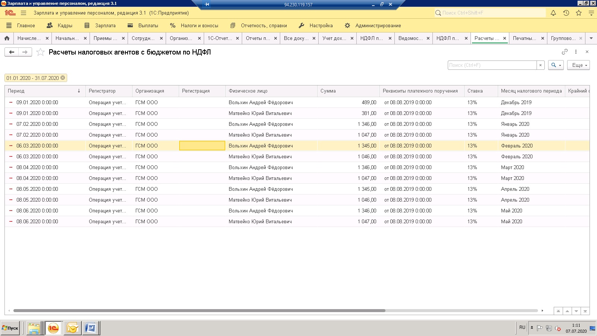The image size is (597, 336).
Task: Open the Выплаты section menu
Action: pos(143,25)
